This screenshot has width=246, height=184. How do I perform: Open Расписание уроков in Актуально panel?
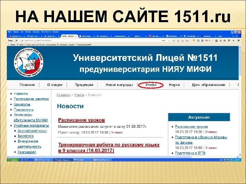(191, 126)
